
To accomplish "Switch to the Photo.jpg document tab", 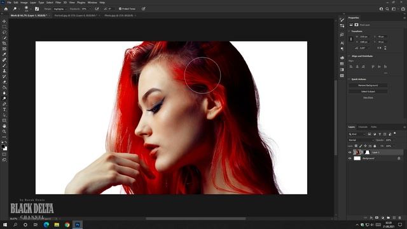I will tap(119, 15).
